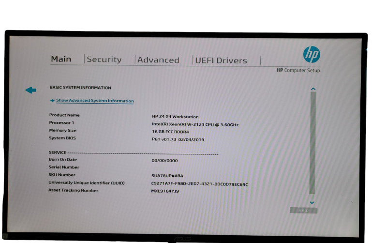
Task: Switch to the Security tab
Action: (104, 60)
